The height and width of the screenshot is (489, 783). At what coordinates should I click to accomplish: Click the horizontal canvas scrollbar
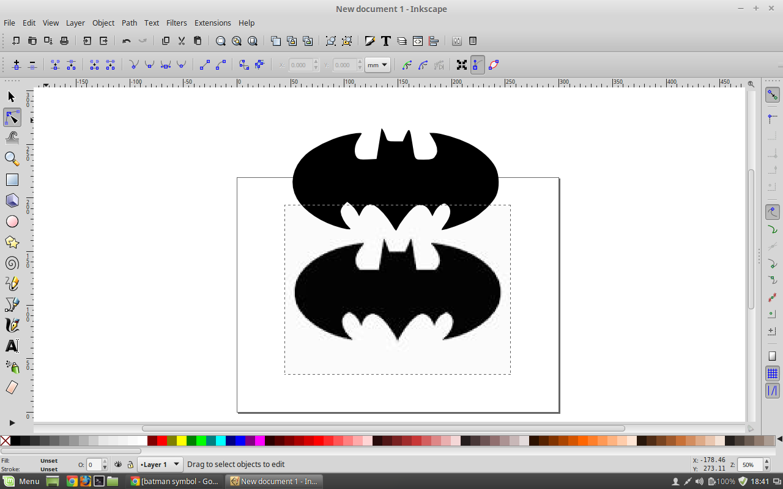click(x=384, y=428)
